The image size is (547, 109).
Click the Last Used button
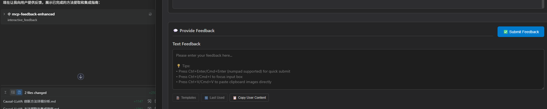(x=214, y=98)
